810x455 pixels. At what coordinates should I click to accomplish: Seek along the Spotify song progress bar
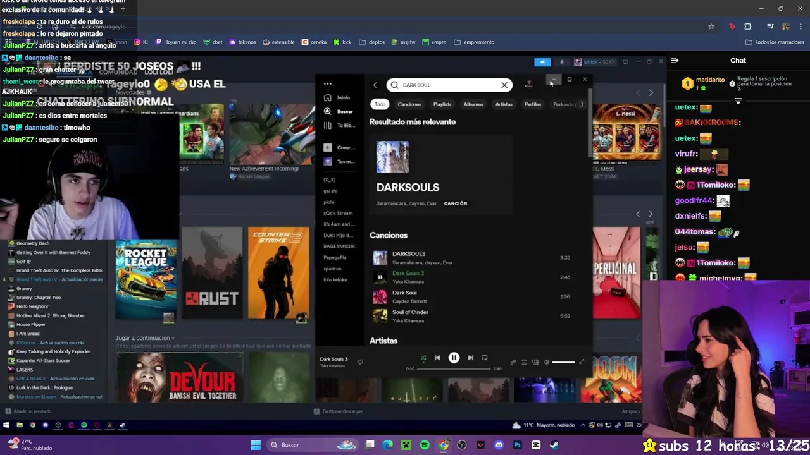pyautogui.click(x=454, y=368)
